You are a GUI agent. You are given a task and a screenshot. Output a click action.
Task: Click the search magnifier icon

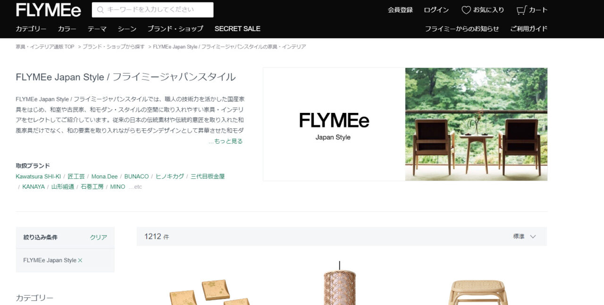point(100,9)
